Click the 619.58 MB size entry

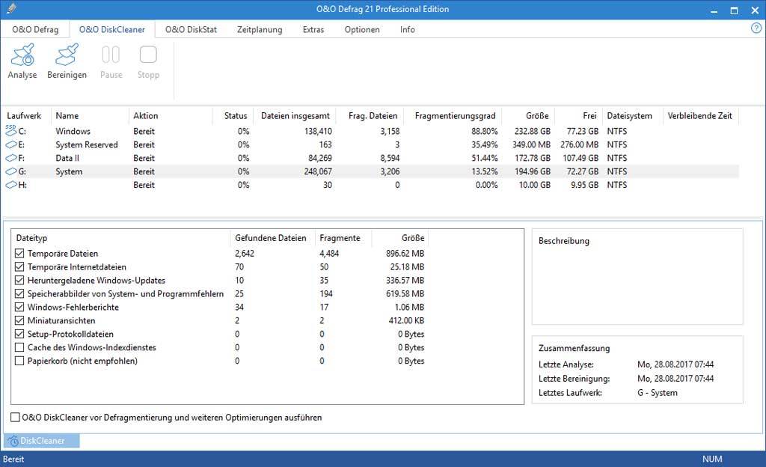[x=405, y=294]
